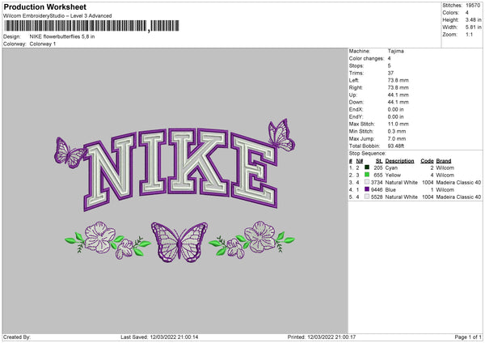This screenshot has width=485, height=343.
Task: Click the 'Up:' measurement label
Action: point(352,95)
